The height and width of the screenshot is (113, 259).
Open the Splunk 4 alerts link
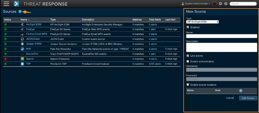(x=153, y=59)
